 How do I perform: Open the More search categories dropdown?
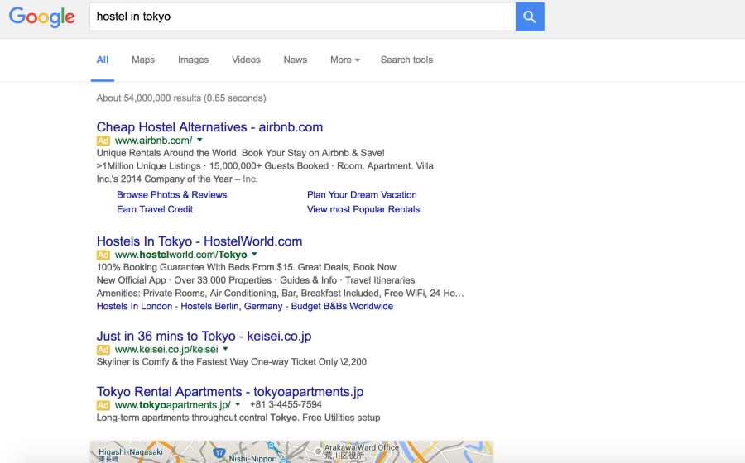point(345,60)
